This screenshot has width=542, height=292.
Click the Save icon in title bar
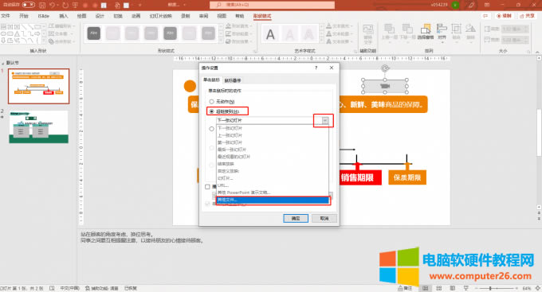(x=42, y=6)
